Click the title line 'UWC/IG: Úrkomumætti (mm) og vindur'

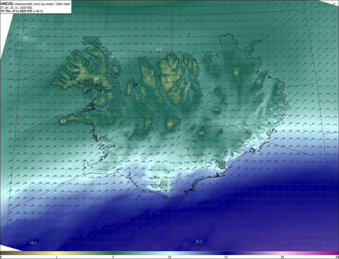pyautogui.click(x=35, y=4)
